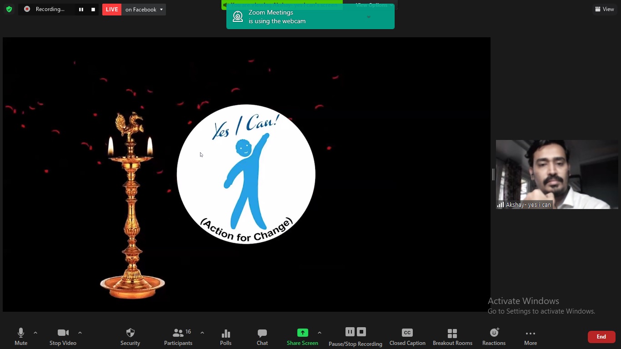
Task: Click the Recording... indicator label
Action: [x=50, y=9]
